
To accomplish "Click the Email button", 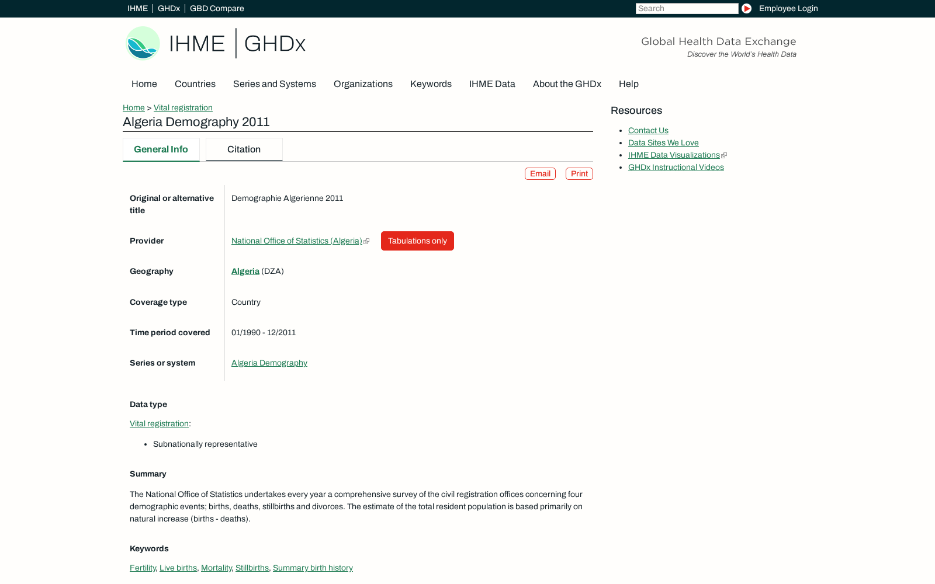I will click(540, 174).
